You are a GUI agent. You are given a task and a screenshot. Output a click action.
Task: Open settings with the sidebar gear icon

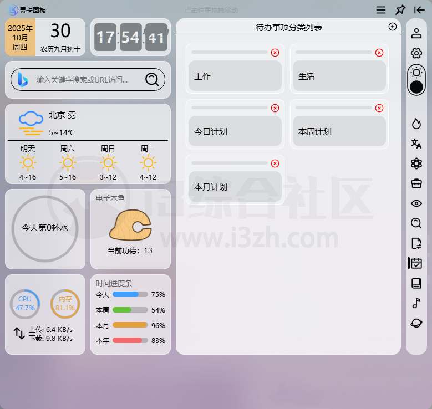click(416, 53)
